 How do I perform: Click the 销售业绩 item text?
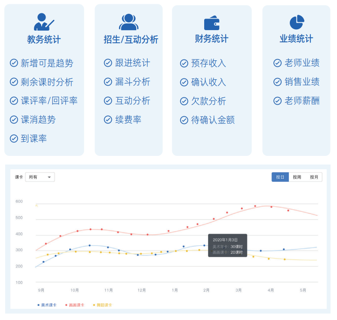pyautogui.click(x=302, y=82)
